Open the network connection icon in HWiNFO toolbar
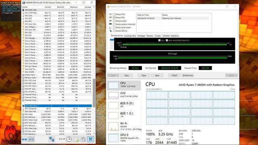The width and height of the screenshot is (258, 145). (52, 139)
